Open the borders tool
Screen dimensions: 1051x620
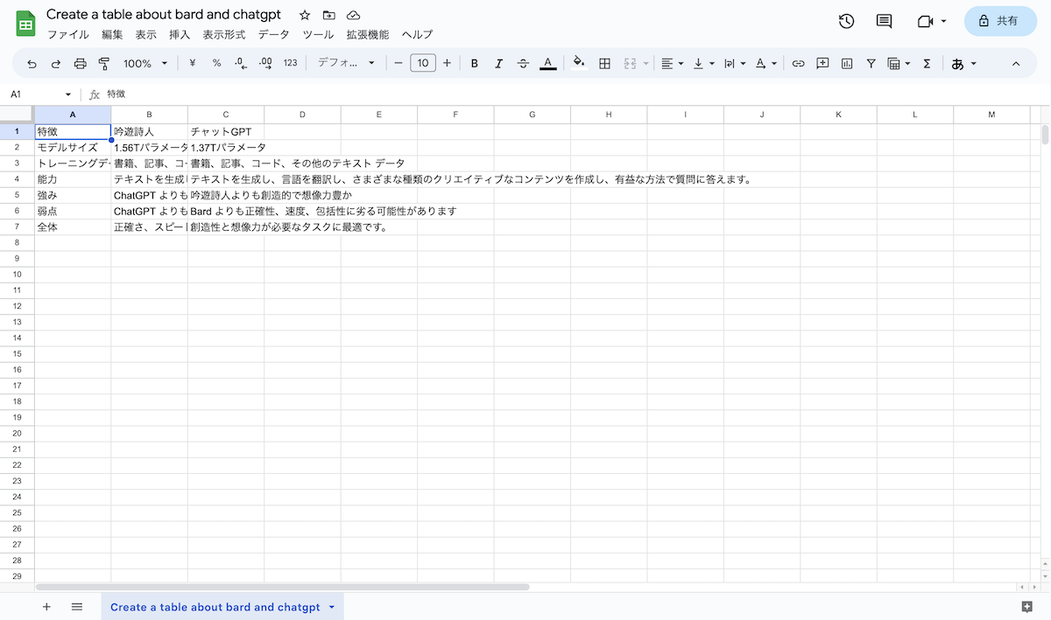click(x=604, y=63)
